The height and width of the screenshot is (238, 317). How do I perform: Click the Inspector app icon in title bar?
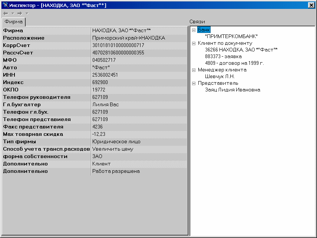click(x=5, y=5)
